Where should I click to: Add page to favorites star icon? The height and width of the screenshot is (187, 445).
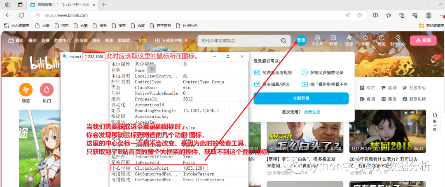(x=360, y=15)
